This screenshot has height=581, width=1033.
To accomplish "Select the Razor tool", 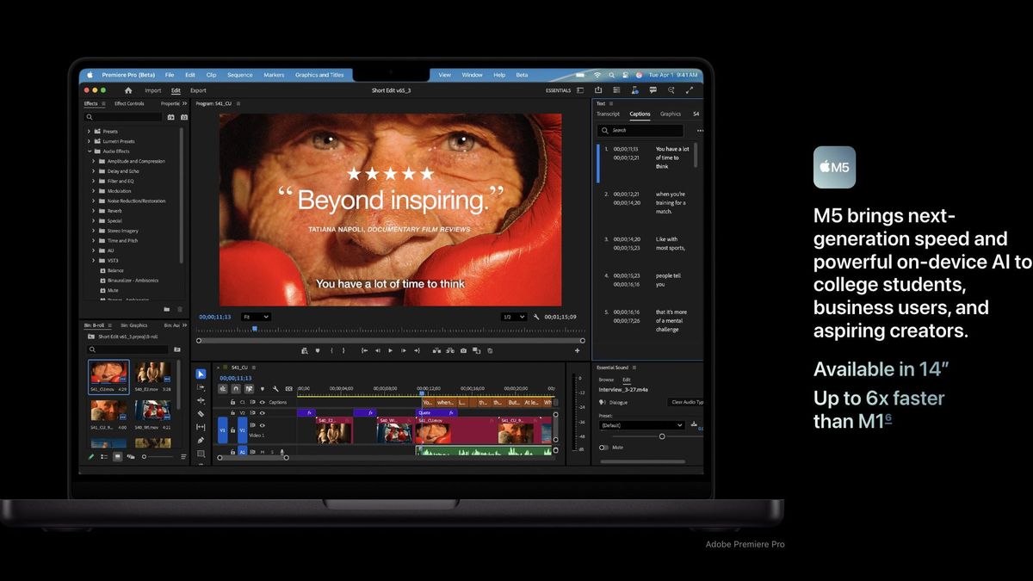I will tap(201, 414).
